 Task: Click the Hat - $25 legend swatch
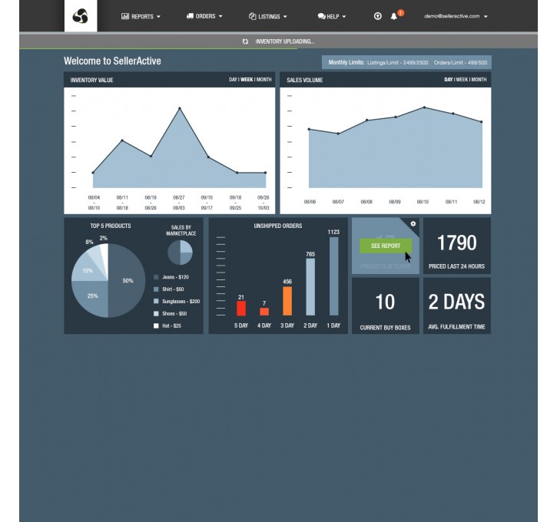click(156, 325)
